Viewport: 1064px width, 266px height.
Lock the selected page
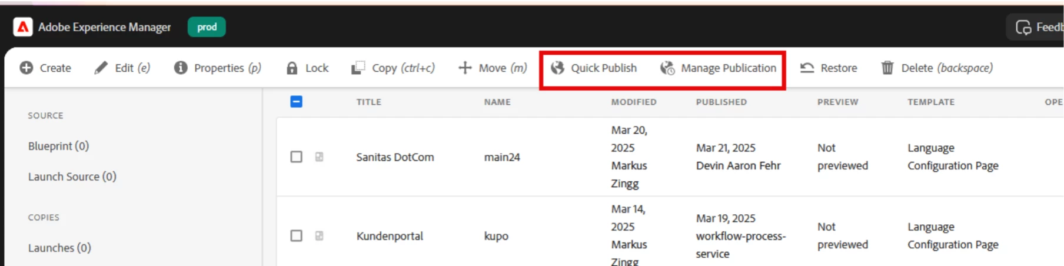click(x=307, y=68)
